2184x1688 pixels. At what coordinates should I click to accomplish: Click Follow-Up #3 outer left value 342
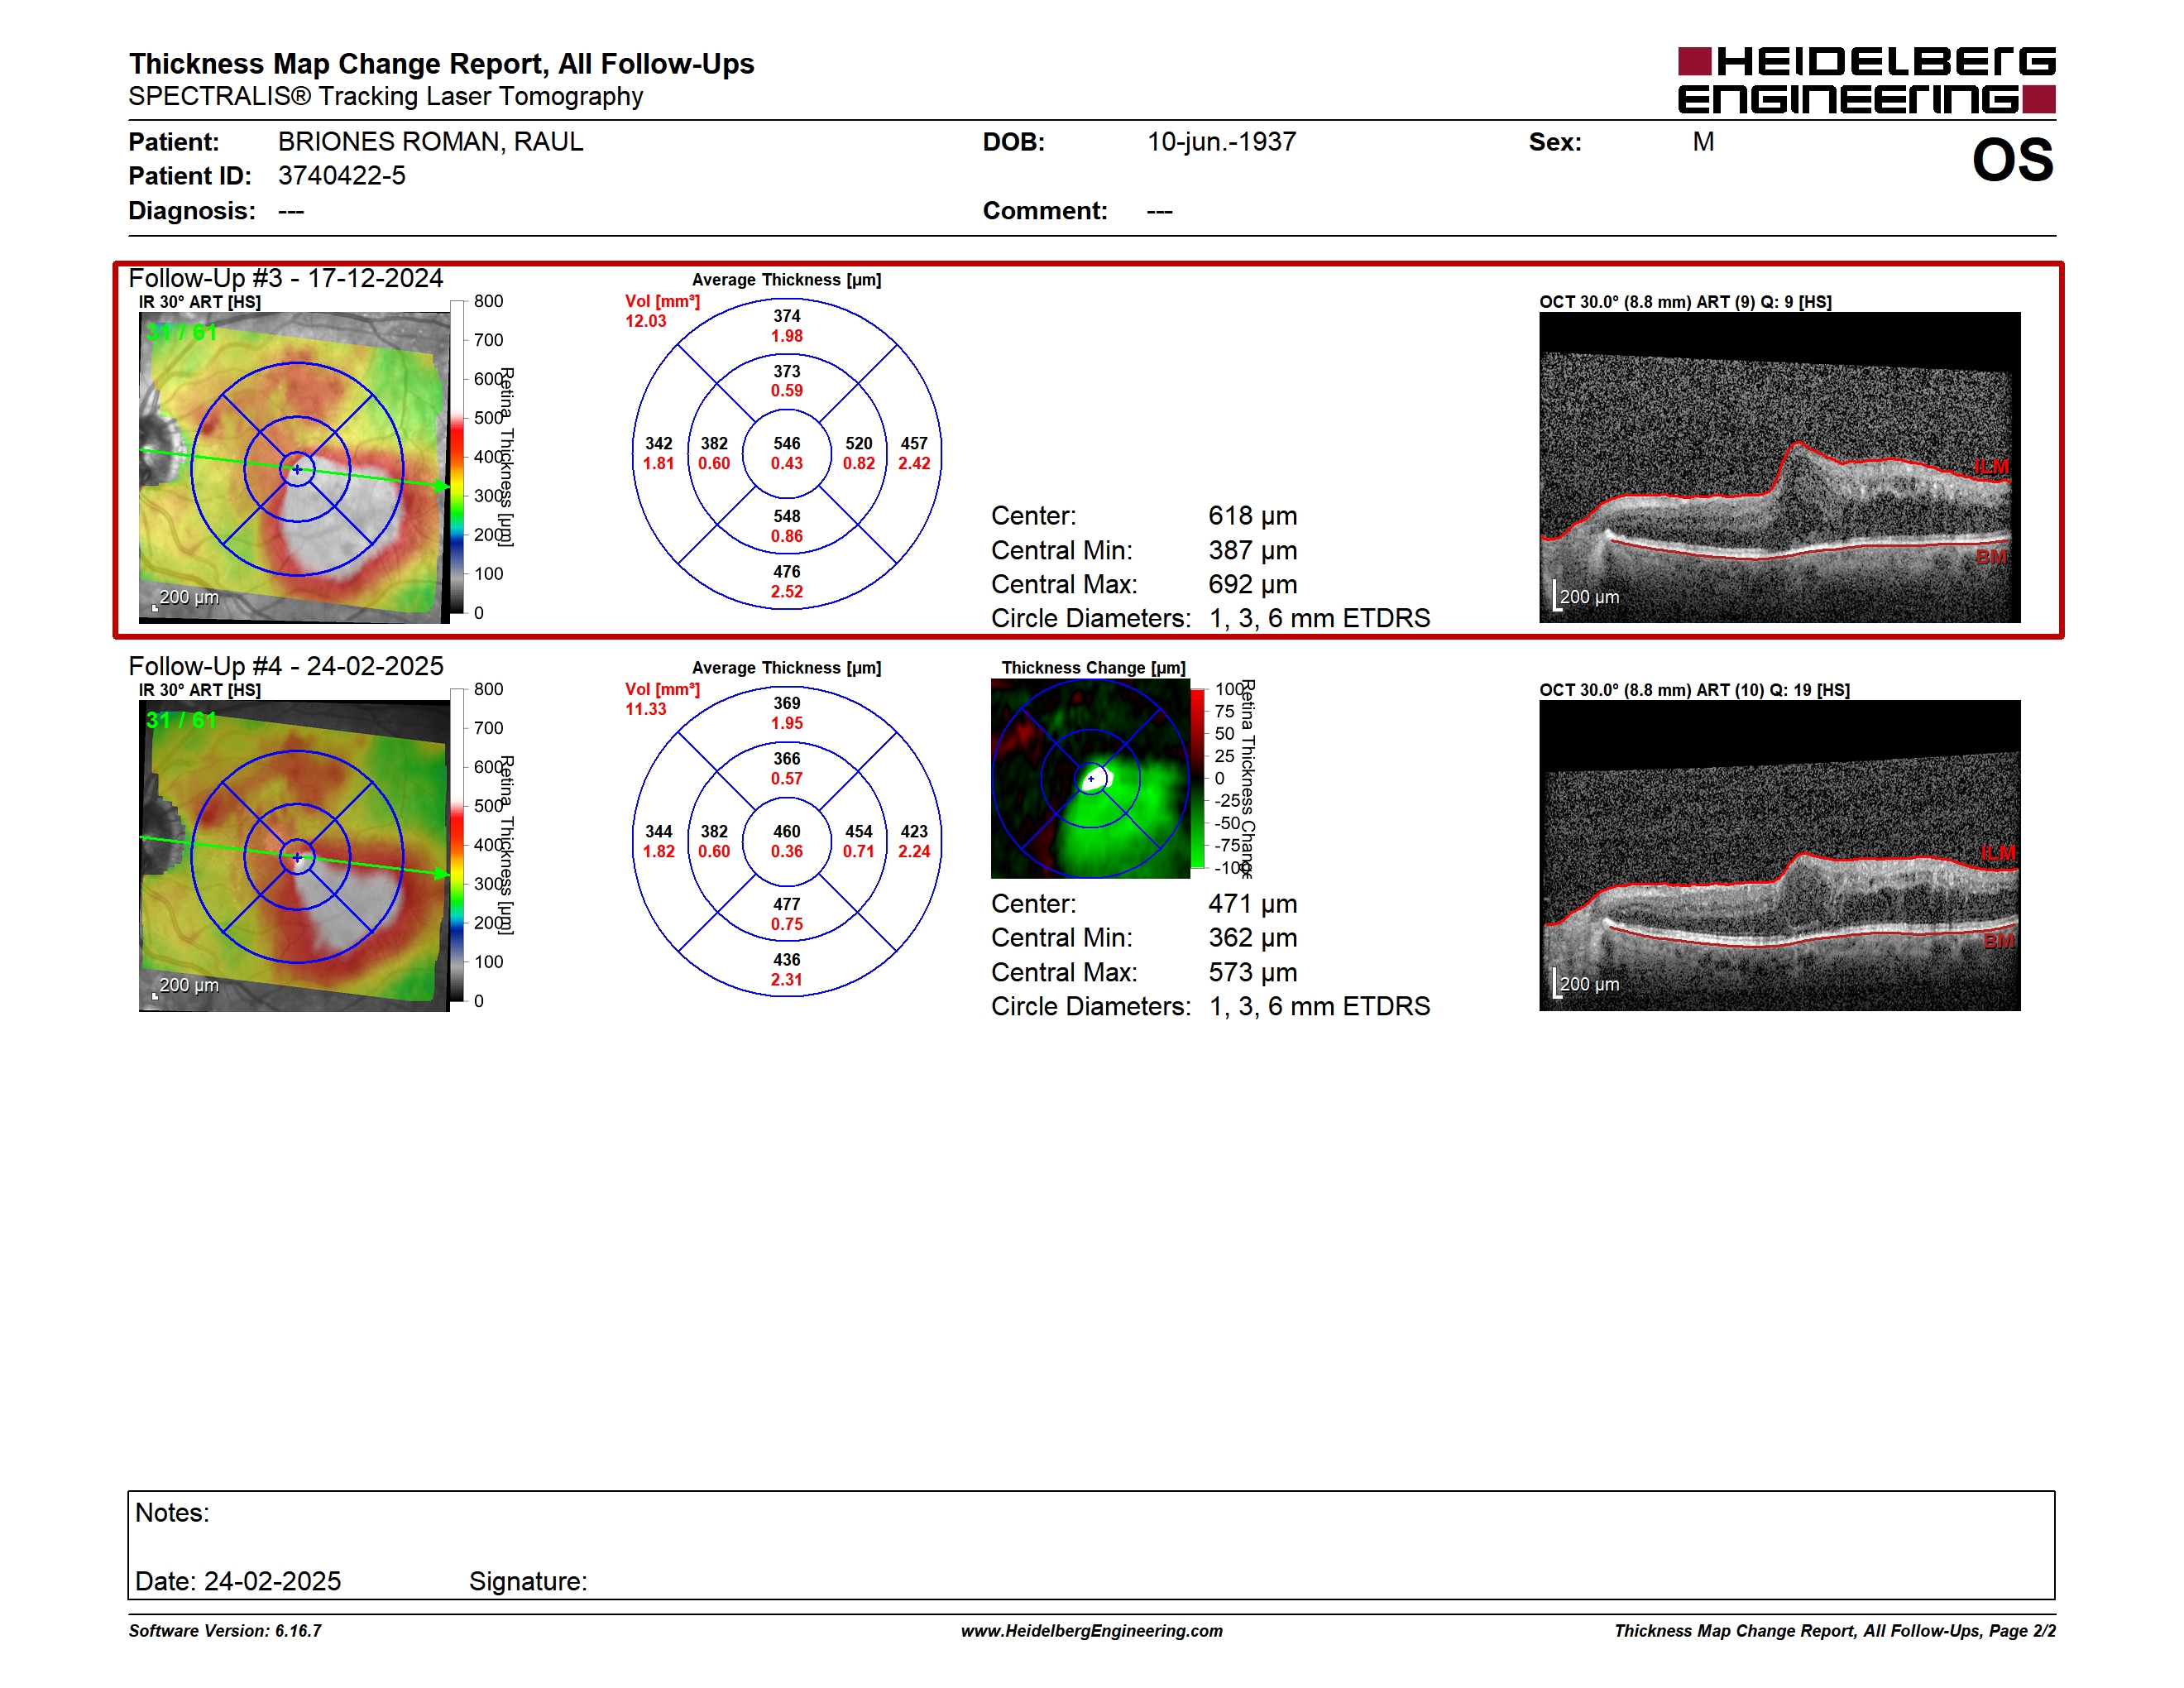658,443
